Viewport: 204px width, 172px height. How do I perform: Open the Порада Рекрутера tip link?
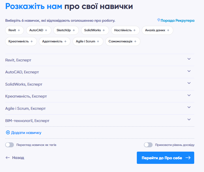(x=177, y=20)
